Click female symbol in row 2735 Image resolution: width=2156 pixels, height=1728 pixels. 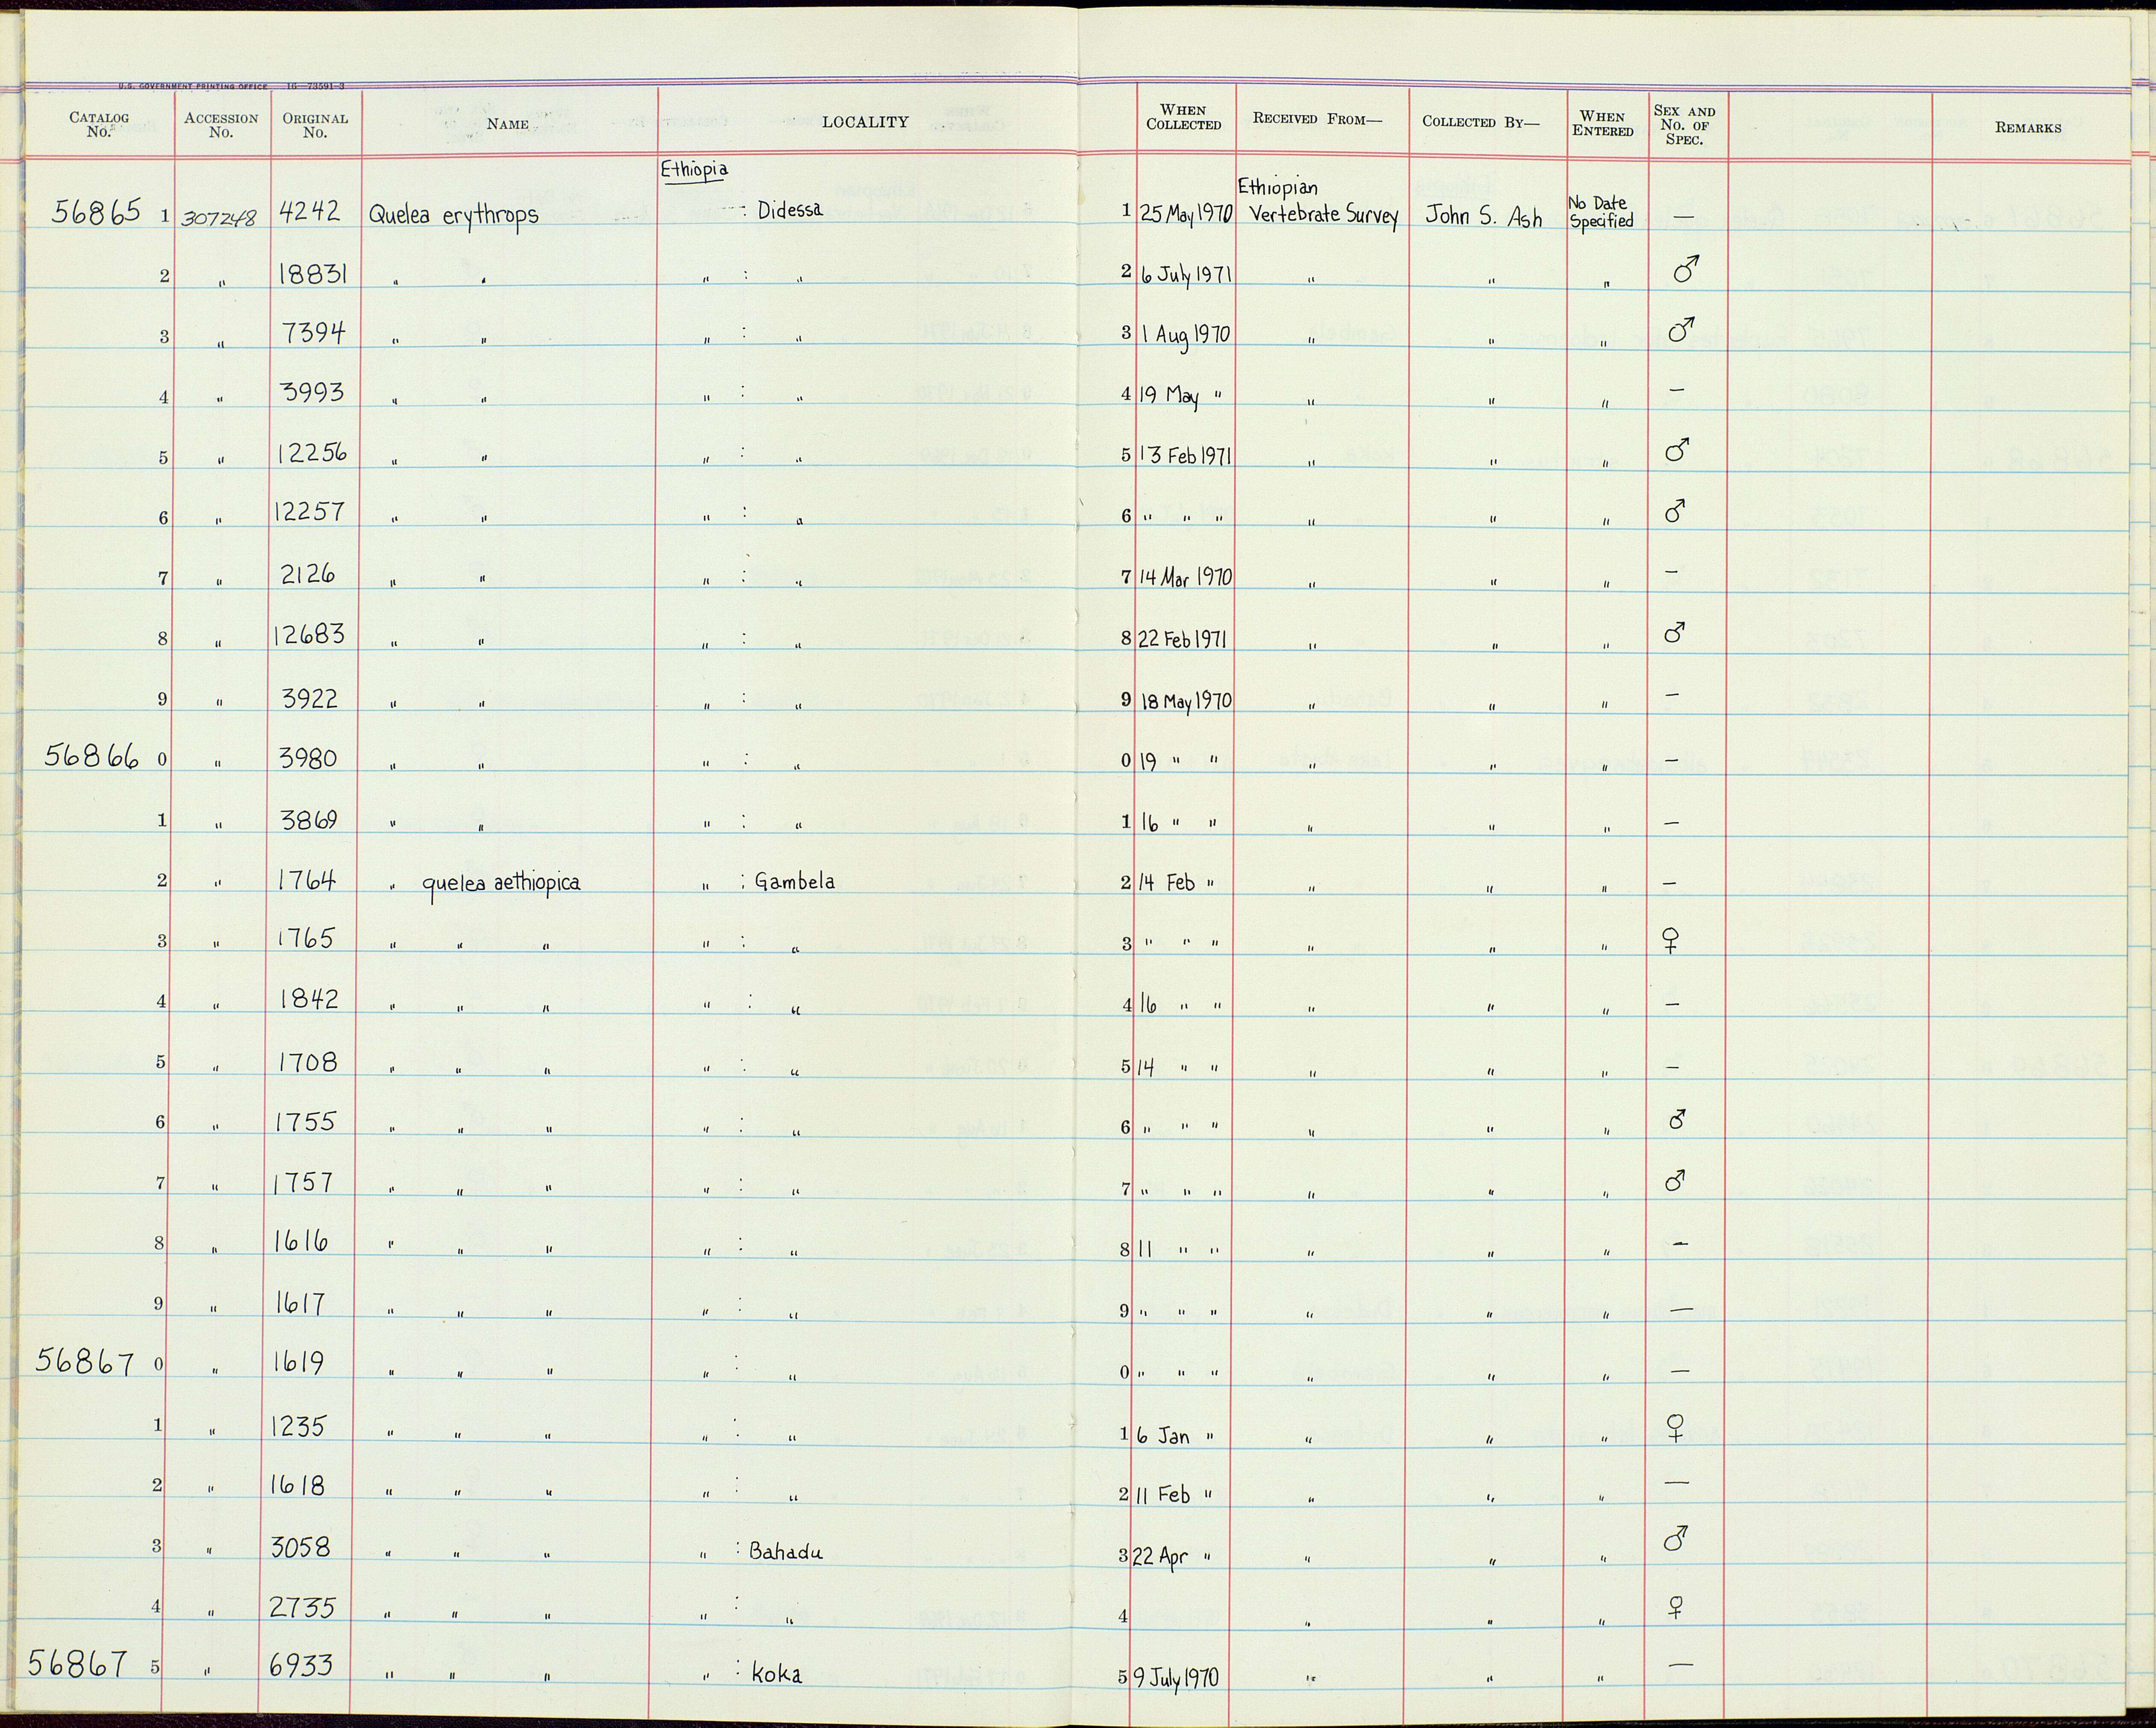(1676, 1607)
